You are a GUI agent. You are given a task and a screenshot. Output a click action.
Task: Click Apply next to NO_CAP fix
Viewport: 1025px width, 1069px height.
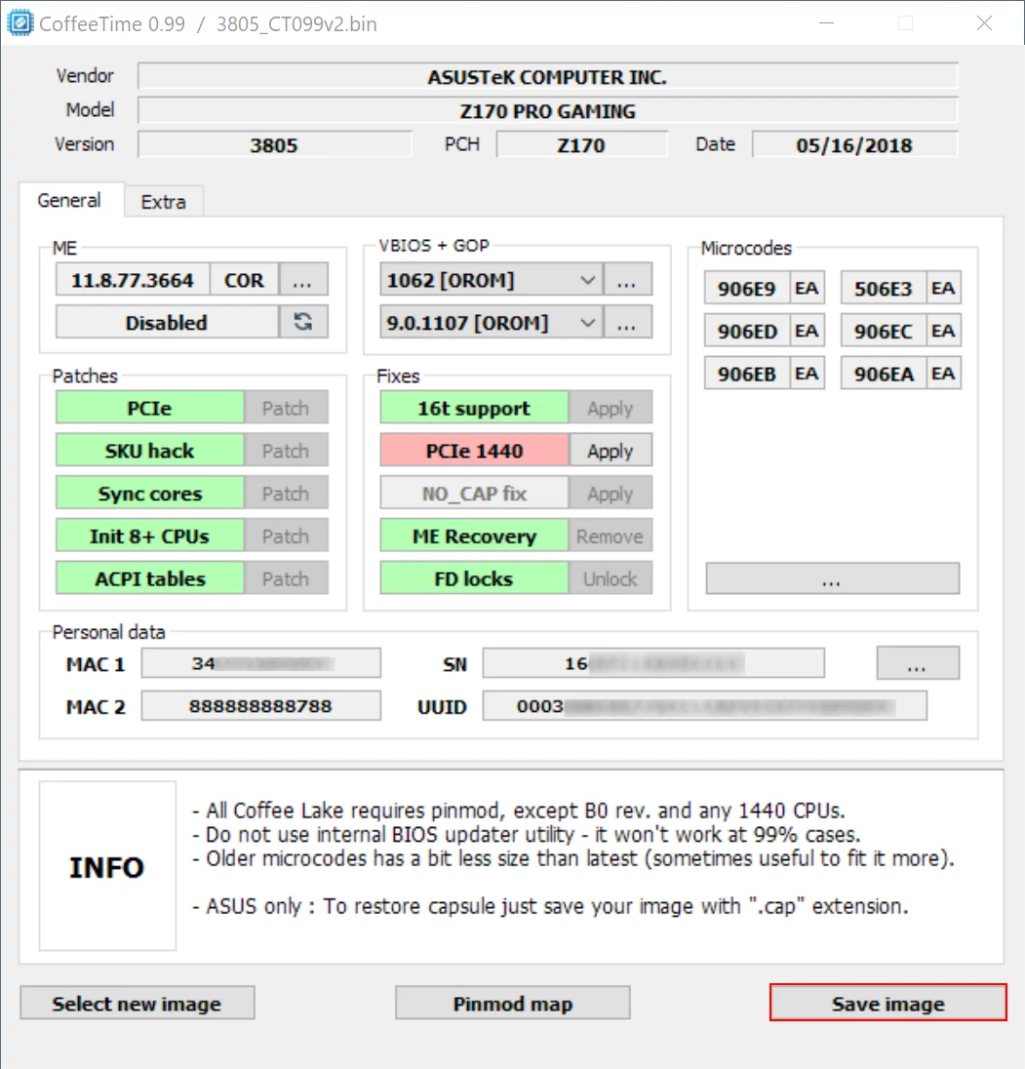click(611, 493)
